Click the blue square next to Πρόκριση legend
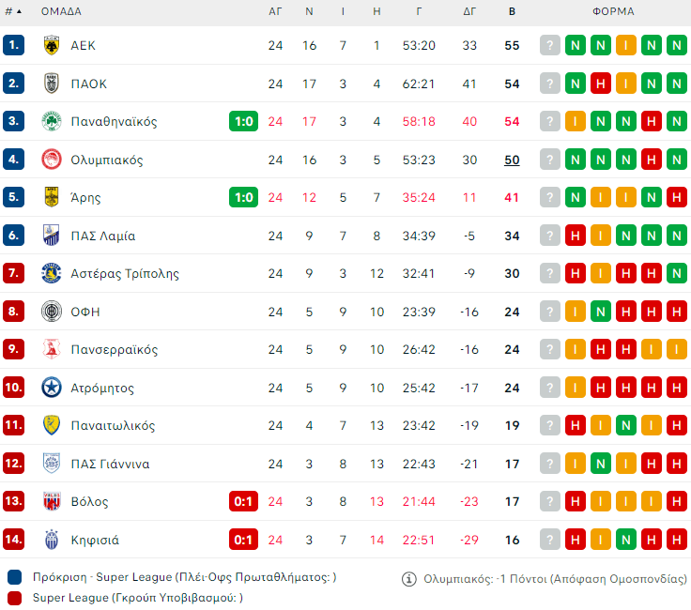Viewport: 691px width, 610px height. click(14, 577)
